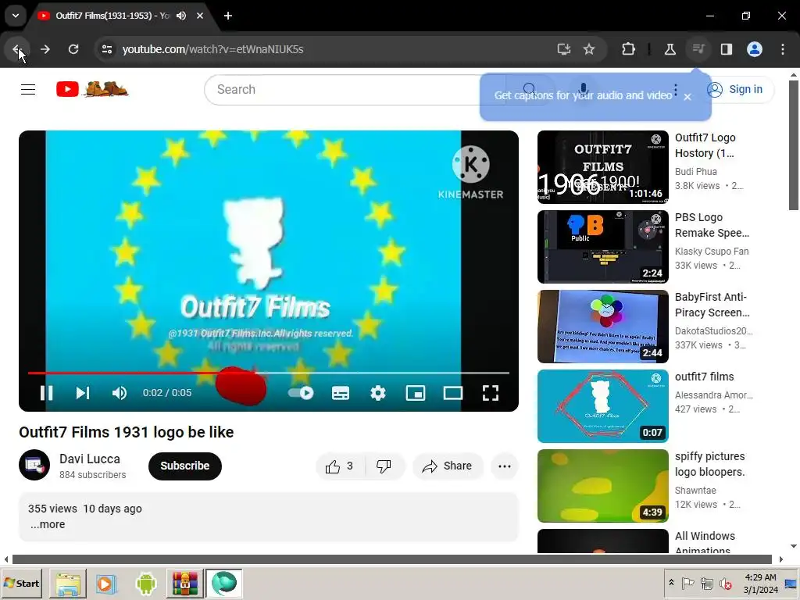Click the horizontal page scrollbar
The height and width of the screenshot is (600, 800).
point(392,559)
